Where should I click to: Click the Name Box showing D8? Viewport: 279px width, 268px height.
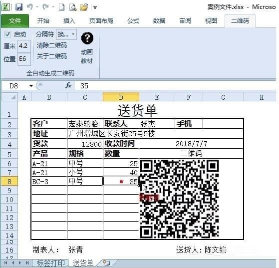point(14,86)
